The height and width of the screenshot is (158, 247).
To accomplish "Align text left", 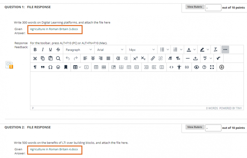I will [x=85, y=59].
